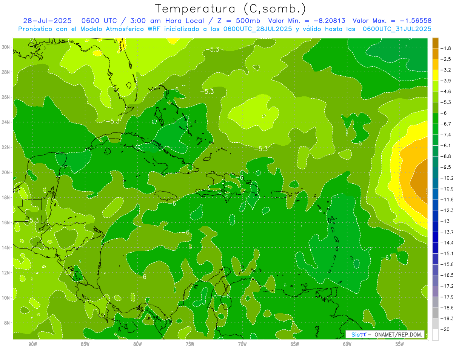Click the -10.2 value on color scale
The image size is (453, 349).
click(x=447, y=178)
